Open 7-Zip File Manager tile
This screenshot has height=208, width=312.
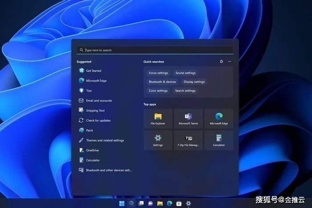[188, 140]
